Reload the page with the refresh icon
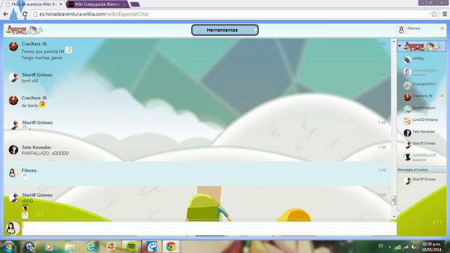Image resolution: width=450 pixels, height=253 pixels. [x=25, y=14]
